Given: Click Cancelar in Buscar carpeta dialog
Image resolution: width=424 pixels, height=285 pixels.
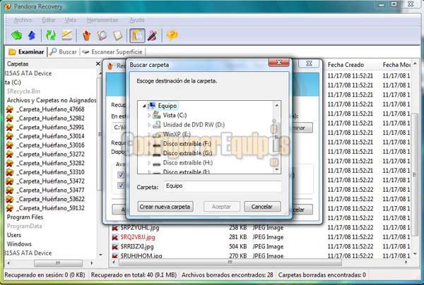Looking at the screenshot, I should (262, 207).
